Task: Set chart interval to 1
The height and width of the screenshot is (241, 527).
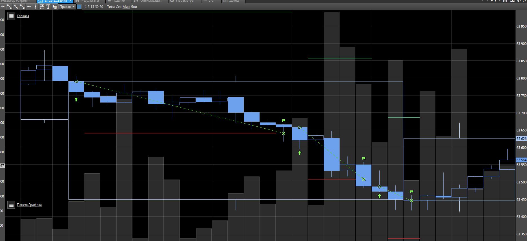Action: click(x=86, y=7)
